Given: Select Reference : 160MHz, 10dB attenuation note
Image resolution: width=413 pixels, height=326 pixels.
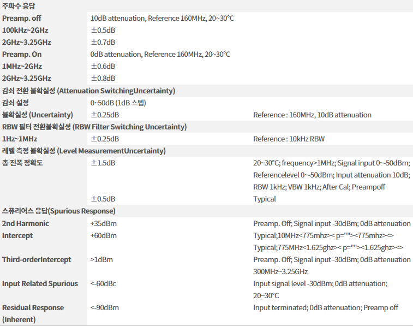Looking at the screenshot, I should click(x=313, y=115).
